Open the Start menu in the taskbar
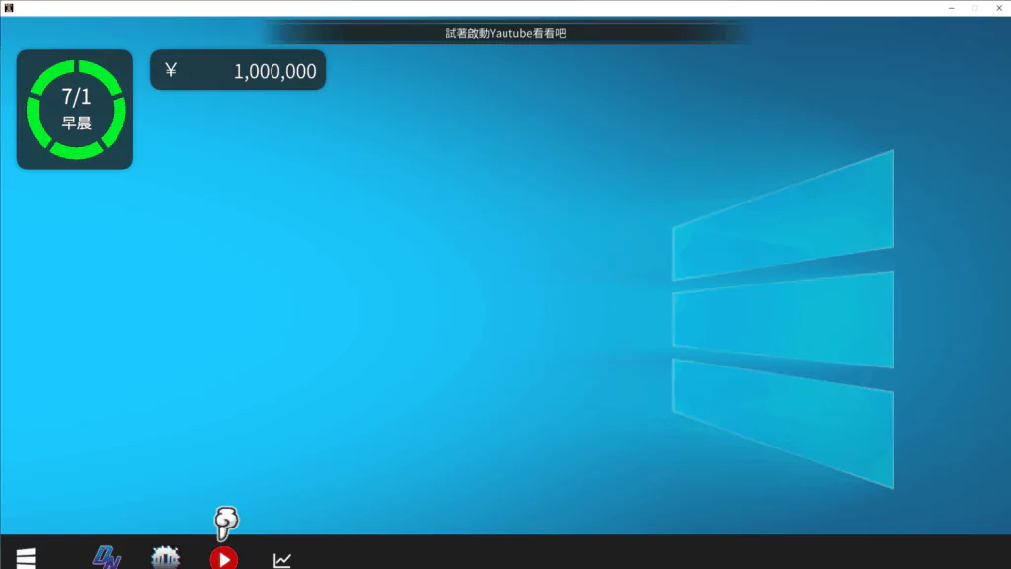Viewport: 1011px width, 569px height. point(26,558)
